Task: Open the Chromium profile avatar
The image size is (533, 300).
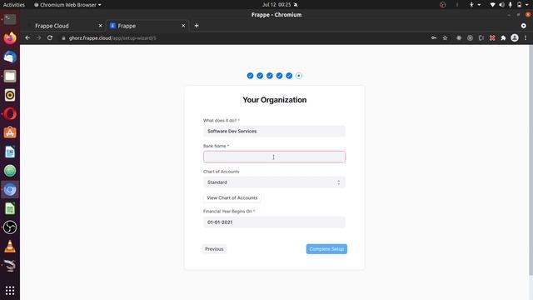Action: (515, 37)
